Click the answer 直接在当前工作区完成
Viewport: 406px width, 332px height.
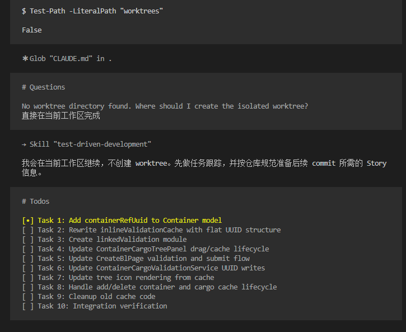61,116
